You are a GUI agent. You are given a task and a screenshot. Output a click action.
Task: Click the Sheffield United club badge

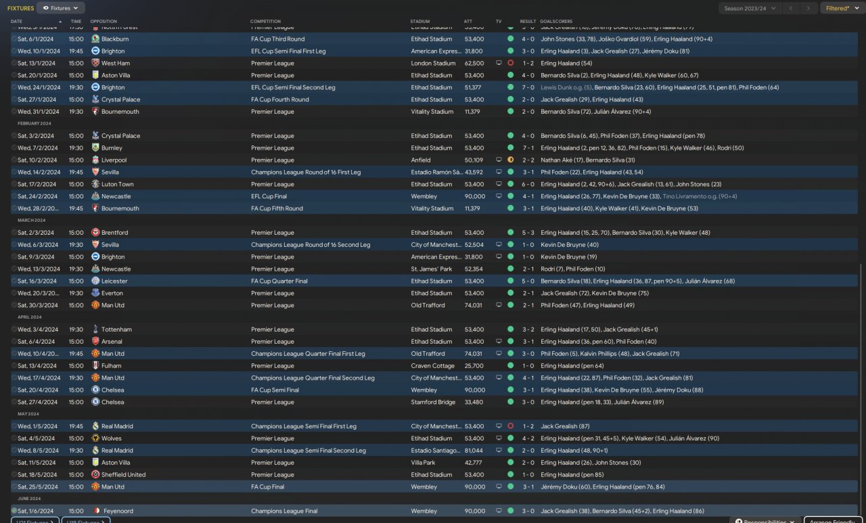click(x=95, y=475)
